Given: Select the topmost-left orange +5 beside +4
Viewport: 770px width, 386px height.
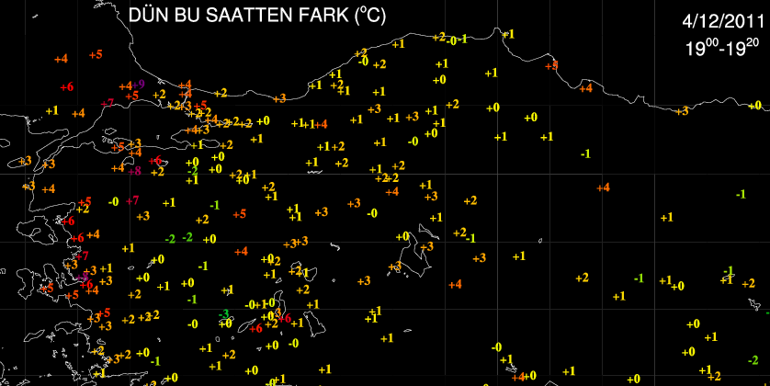Looking at the screenshot, I should point(95,55).
